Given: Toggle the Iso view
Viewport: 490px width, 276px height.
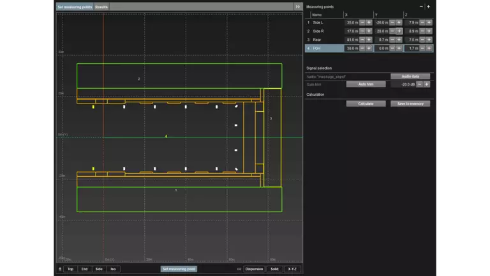Looking at the screenshot, I should click(x=113, y=269).
